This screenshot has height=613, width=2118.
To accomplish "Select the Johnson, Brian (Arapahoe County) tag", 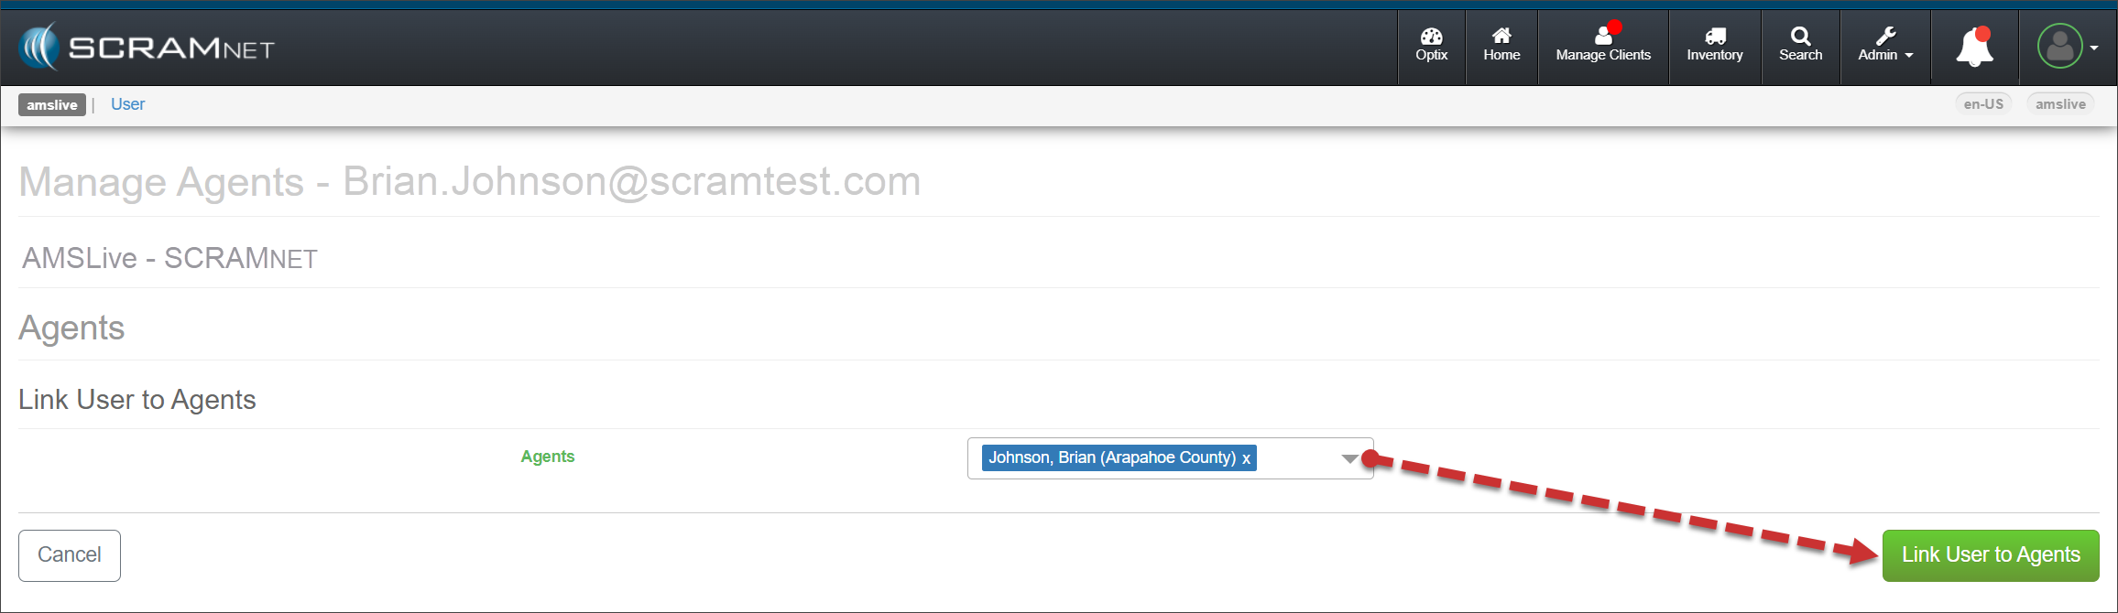I will 1111,457.
